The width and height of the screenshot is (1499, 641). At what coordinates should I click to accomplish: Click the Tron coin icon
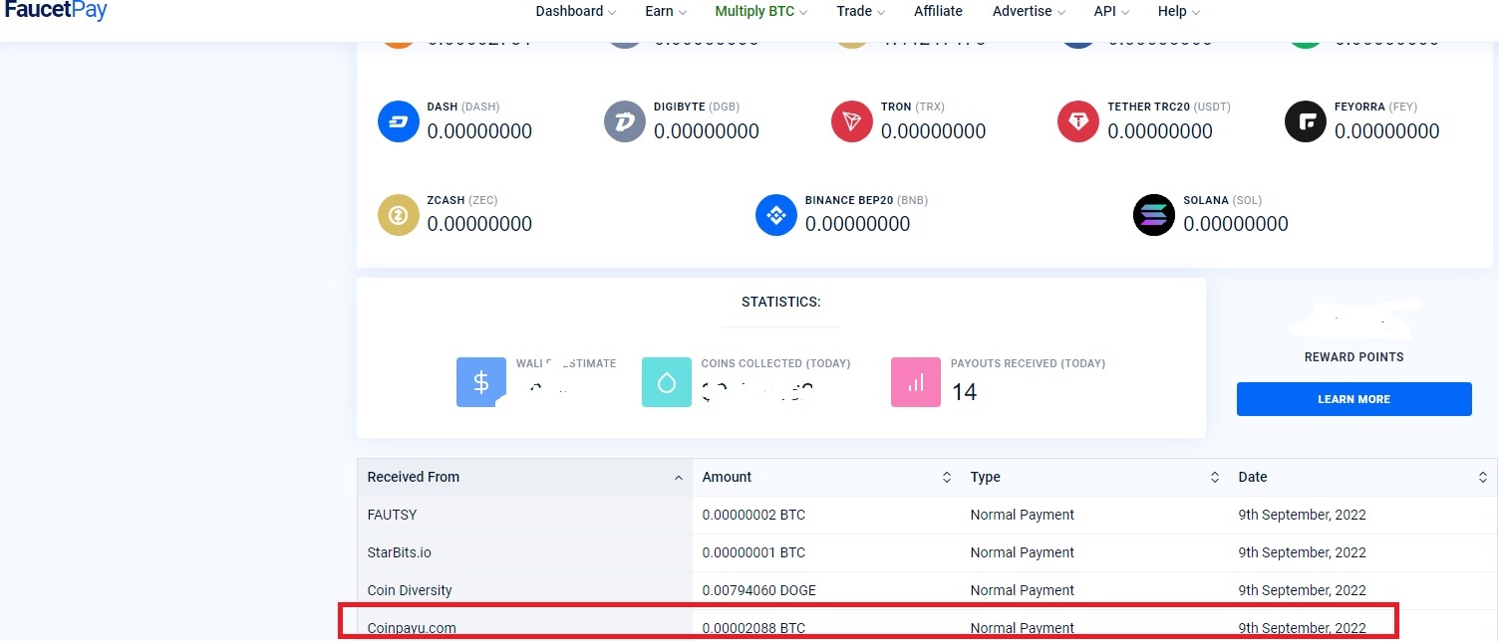point(852,121)
